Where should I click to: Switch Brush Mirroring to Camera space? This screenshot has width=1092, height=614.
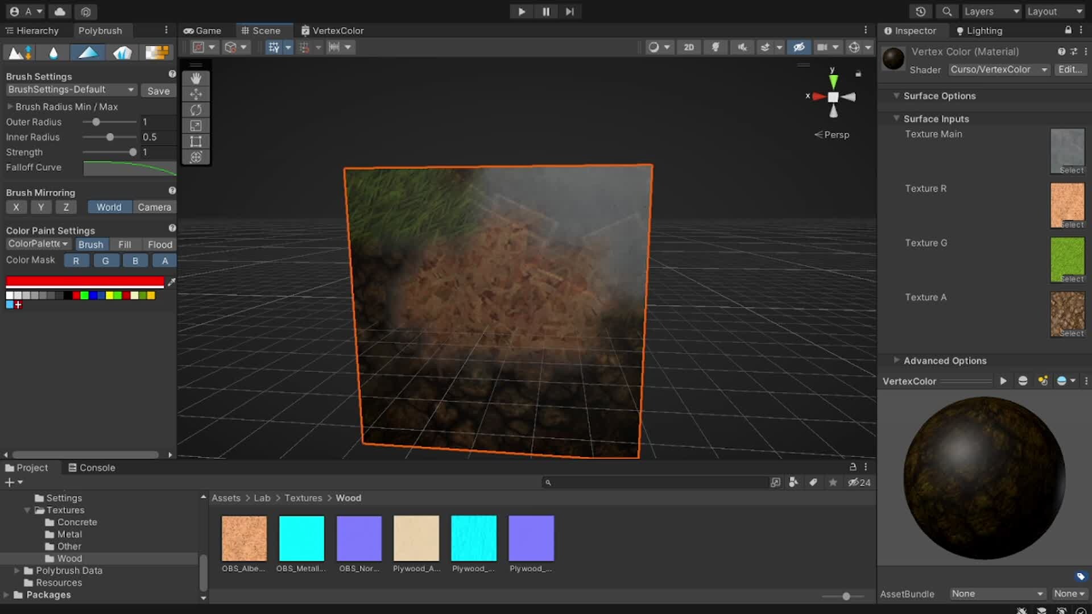click(x=154, y=207)
